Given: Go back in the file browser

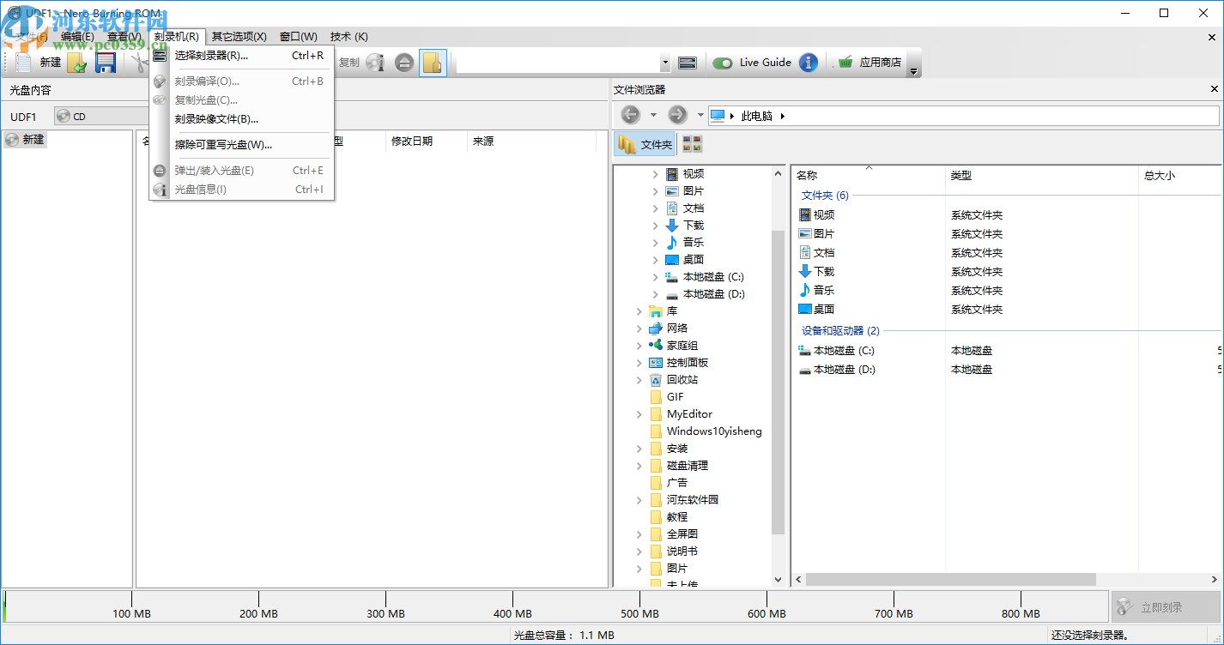Looking at the screenshot, I should pos(630,115).
